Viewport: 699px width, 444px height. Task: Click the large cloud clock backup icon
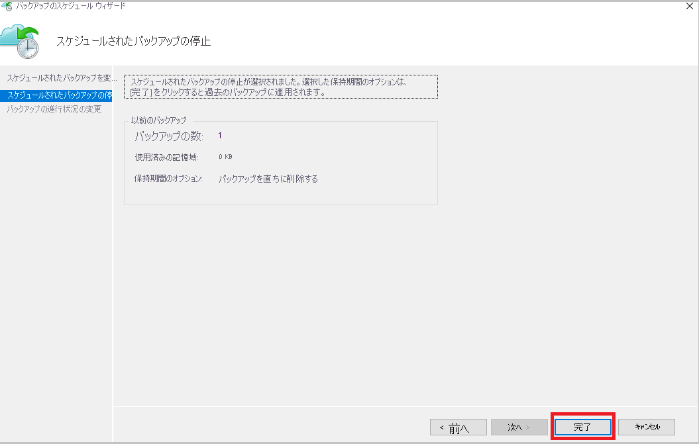20,42
